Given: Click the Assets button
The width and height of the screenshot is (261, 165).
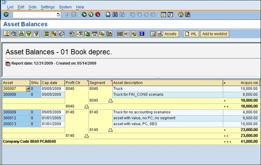Looking at the screenshot, I should (x=168, y=34).
